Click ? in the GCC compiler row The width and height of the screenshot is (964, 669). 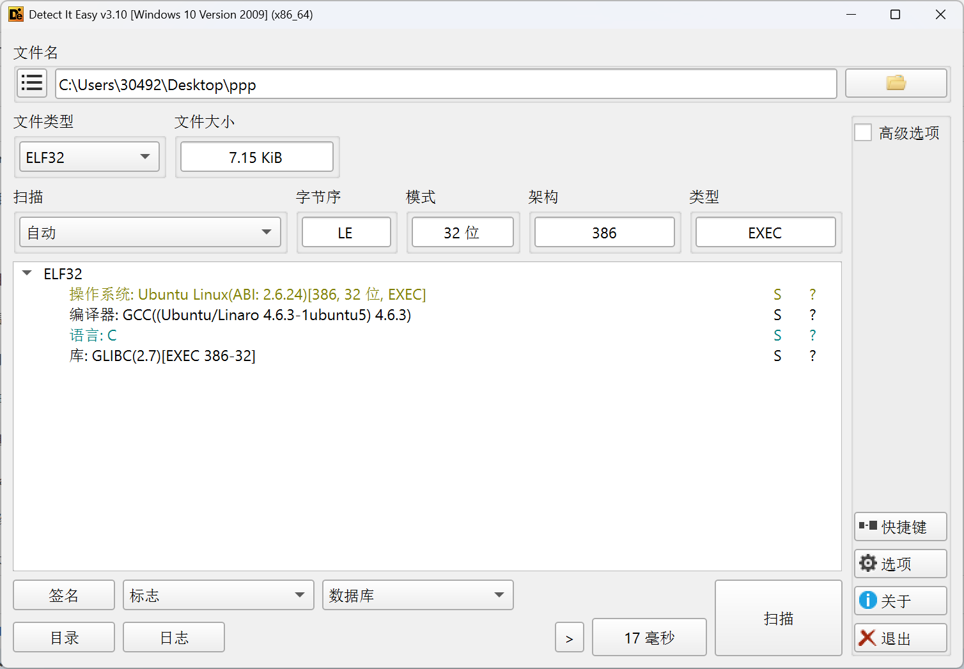click(x=812, y=315)
